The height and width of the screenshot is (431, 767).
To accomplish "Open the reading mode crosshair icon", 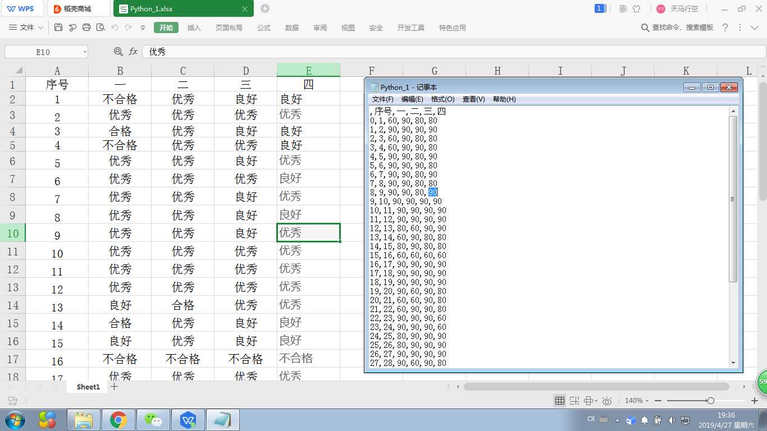I will 589,401.
